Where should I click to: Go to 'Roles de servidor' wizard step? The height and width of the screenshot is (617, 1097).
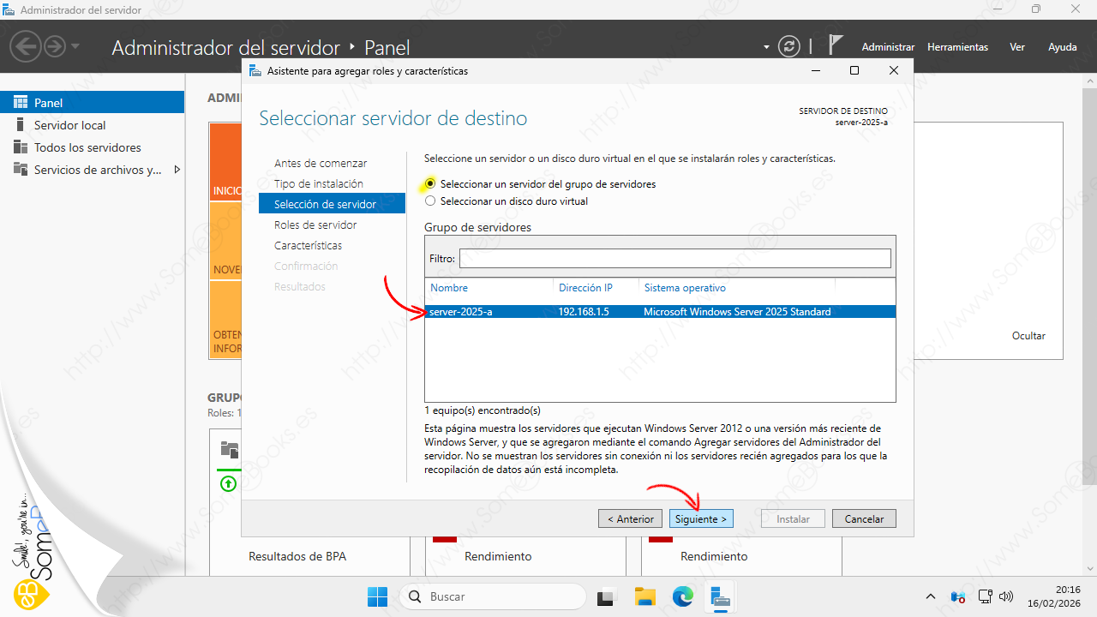pos(315,225)
